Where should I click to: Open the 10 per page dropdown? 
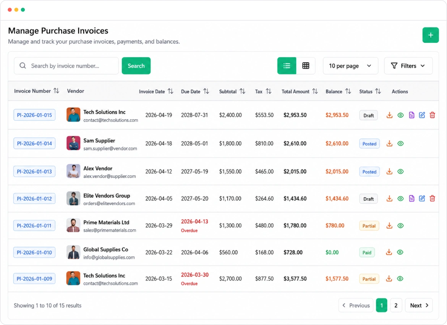(x=350, y=66)
